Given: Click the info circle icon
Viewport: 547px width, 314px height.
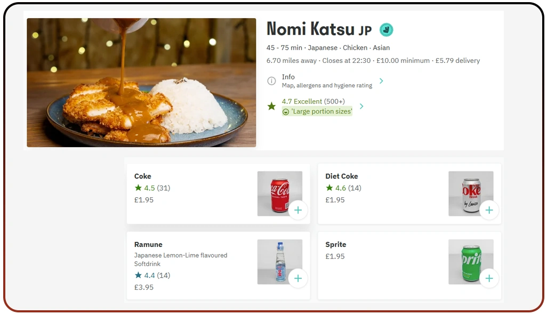Looking at the screenshot, I should [271, 81].
